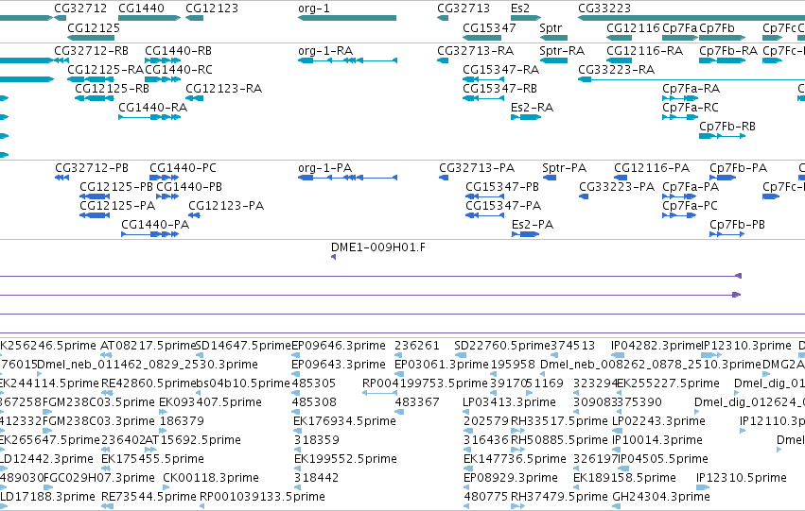Select the CG32713 gene label
The height and width of the screenshot is (511, 805).
pyautogui.click(x=464, y=9)
